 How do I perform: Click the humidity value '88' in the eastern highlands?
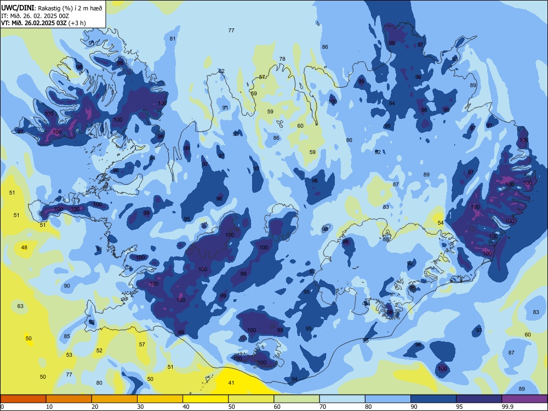(386, 239)
